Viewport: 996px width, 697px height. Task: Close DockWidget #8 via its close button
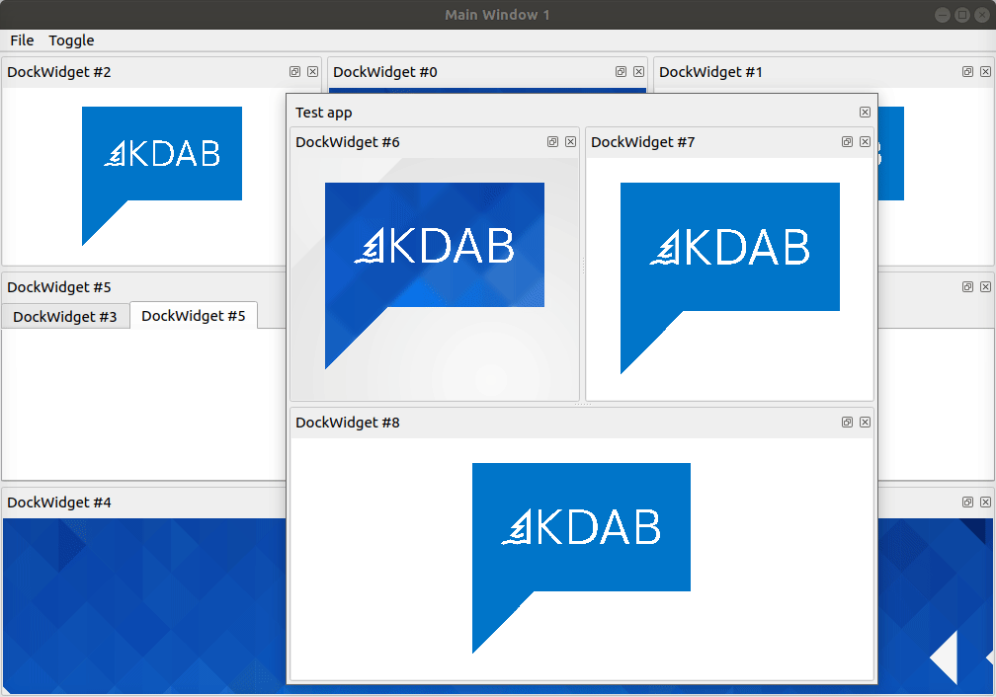coord(865,422)
